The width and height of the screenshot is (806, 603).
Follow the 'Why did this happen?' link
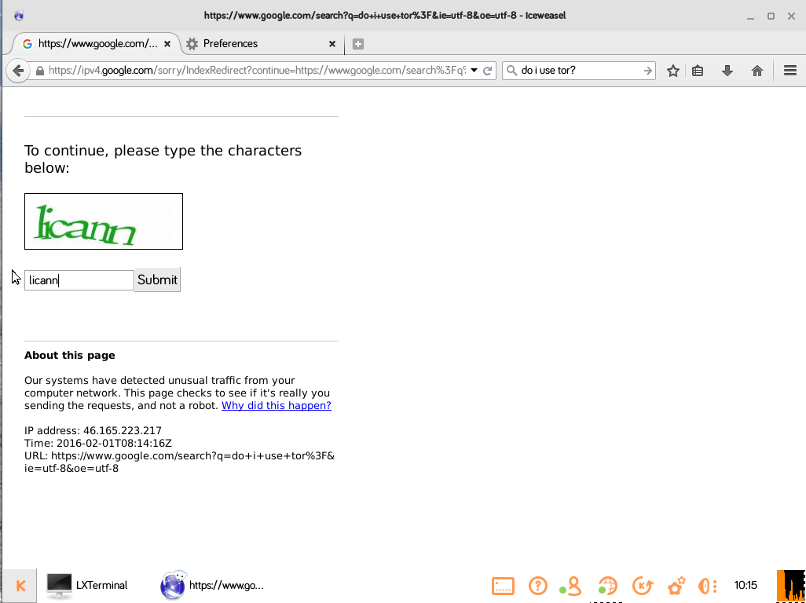(276, 405)
